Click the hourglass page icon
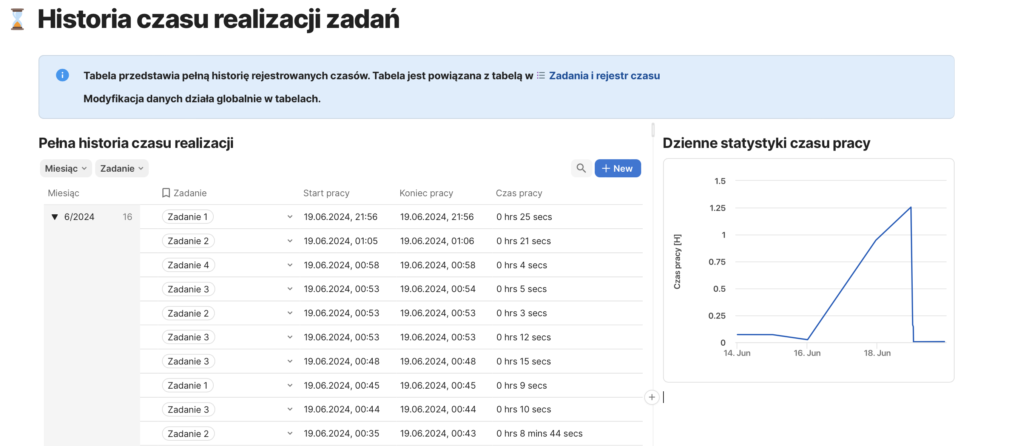1012x446 pixels. click(x=17, y=19)
